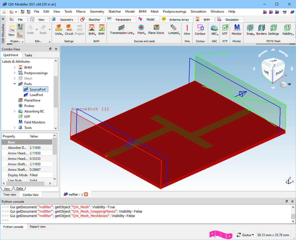
Task: Click the QWED logo in the status bar
Action: [221, 235]
